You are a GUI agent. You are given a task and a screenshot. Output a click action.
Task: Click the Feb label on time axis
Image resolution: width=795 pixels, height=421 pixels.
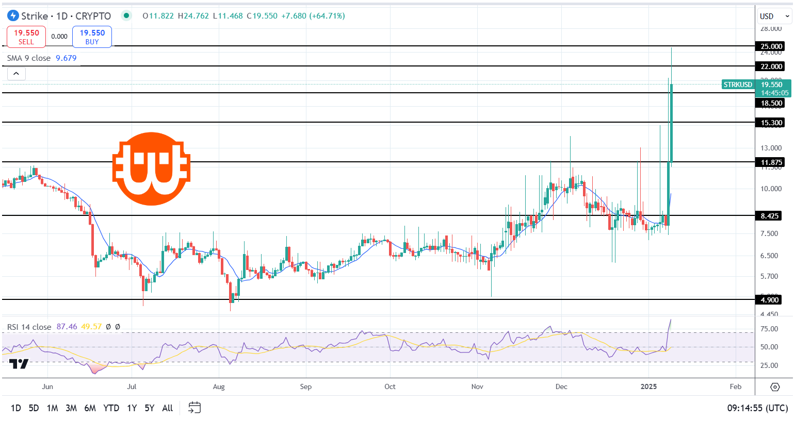(x=736, y=386)
